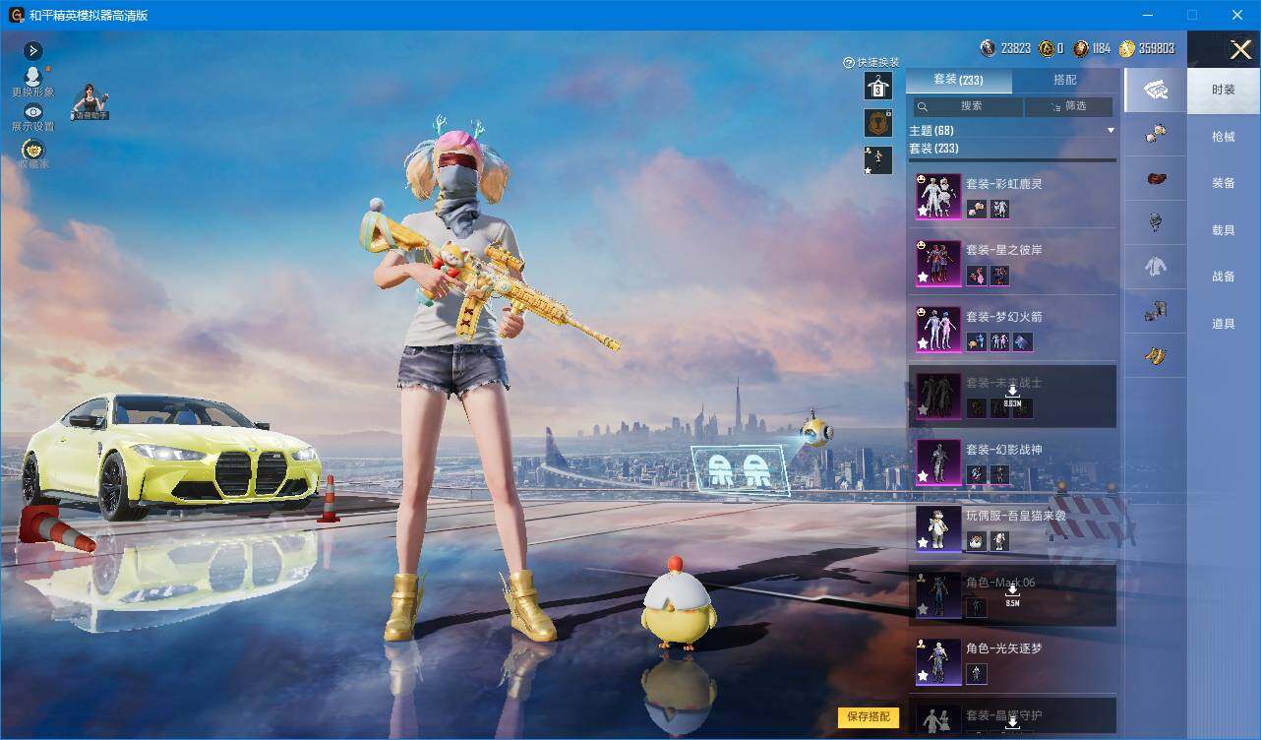Open the 枪械 firearms menu tab
Screen dimensions: 1261x740
[x=1223, y=137]
